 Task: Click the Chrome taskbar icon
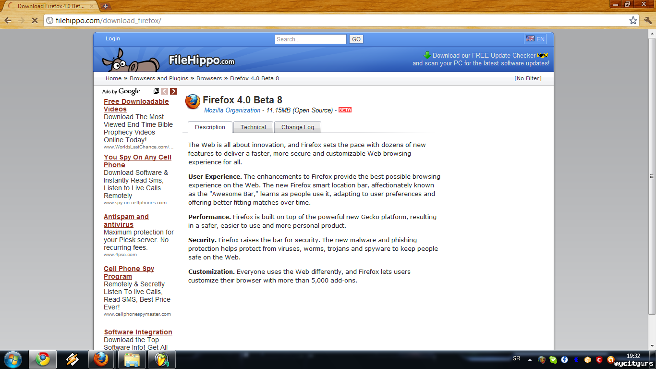(43, 359)
